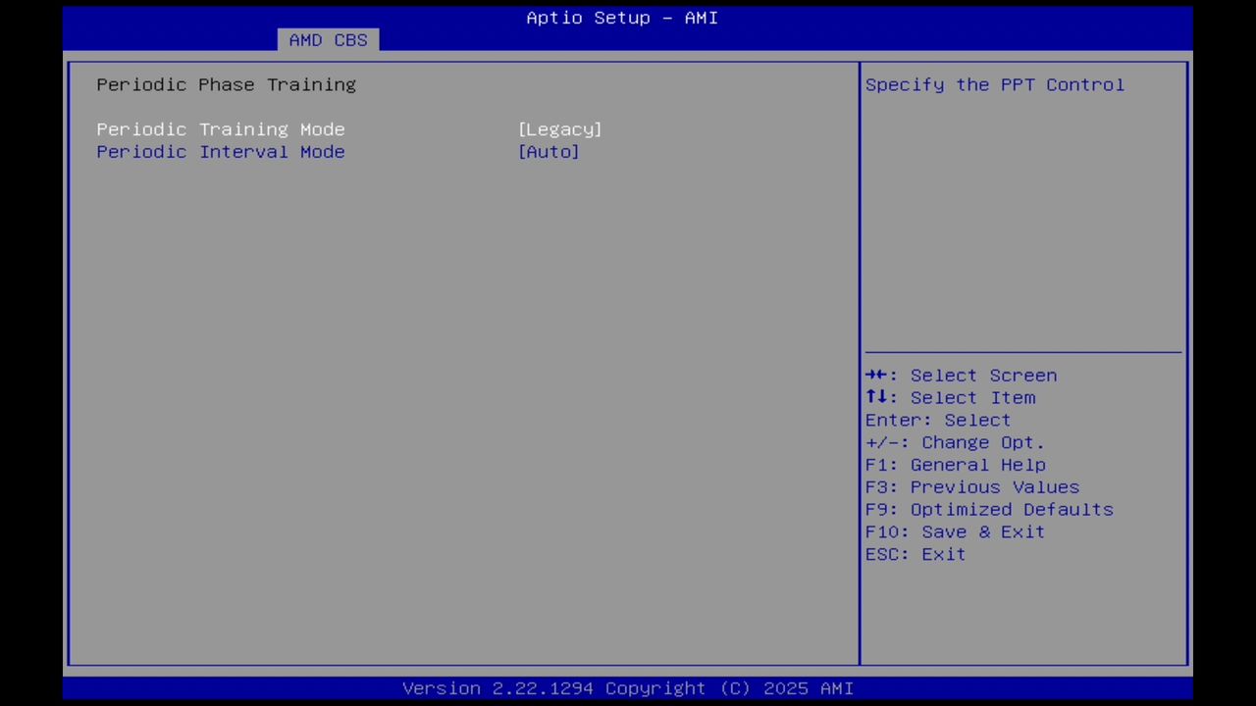This screenshot has height=706, width=1256.
Task: Click the Specify the PPT Control help text
Action: 994,84
